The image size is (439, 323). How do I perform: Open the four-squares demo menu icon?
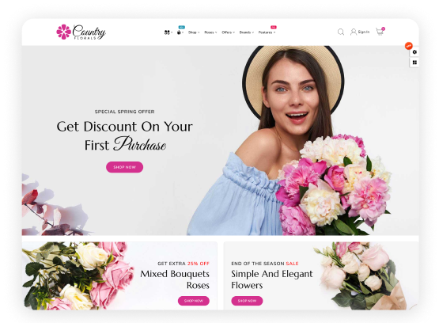pos(167,32)
